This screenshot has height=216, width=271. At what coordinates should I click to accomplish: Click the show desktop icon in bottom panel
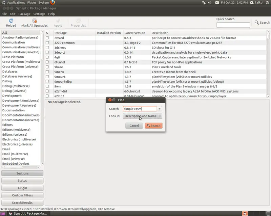2,214
